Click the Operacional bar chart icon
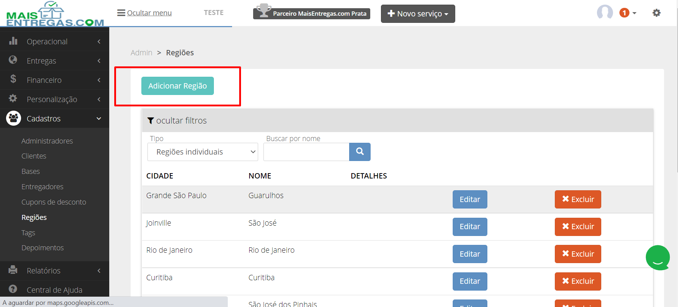Image resolution: width=678 pixels, height=307 pixels. pyautogui.click(x=13, y=41)
